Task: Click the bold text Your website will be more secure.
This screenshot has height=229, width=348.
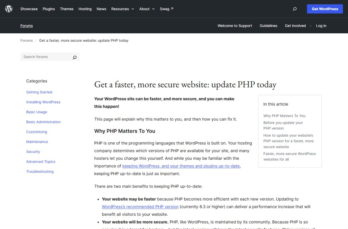Action: point(135,222)
